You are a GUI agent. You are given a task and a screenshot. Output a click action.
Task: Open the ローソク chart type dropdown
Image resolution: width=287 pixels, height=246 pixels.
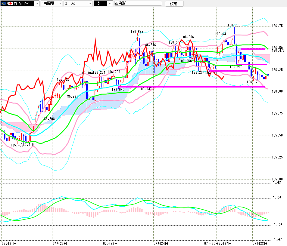click(78, 3)
